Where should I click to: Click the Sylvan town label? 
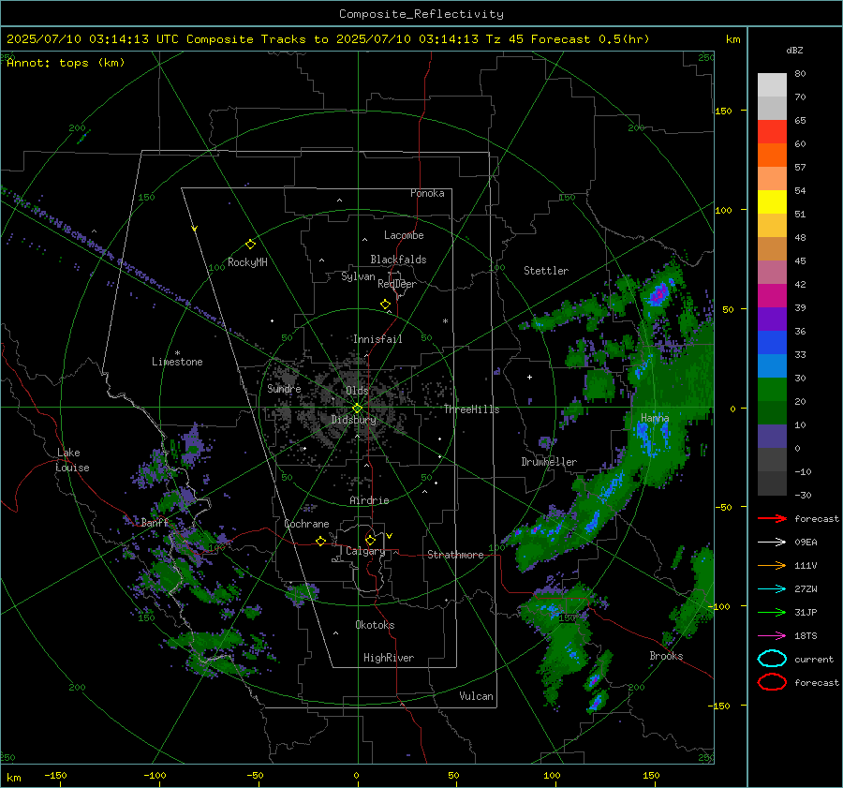[358, 276]
